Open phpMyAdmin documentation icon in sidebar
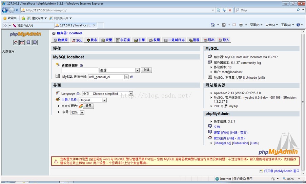The image size is (306, 184). 28,43
